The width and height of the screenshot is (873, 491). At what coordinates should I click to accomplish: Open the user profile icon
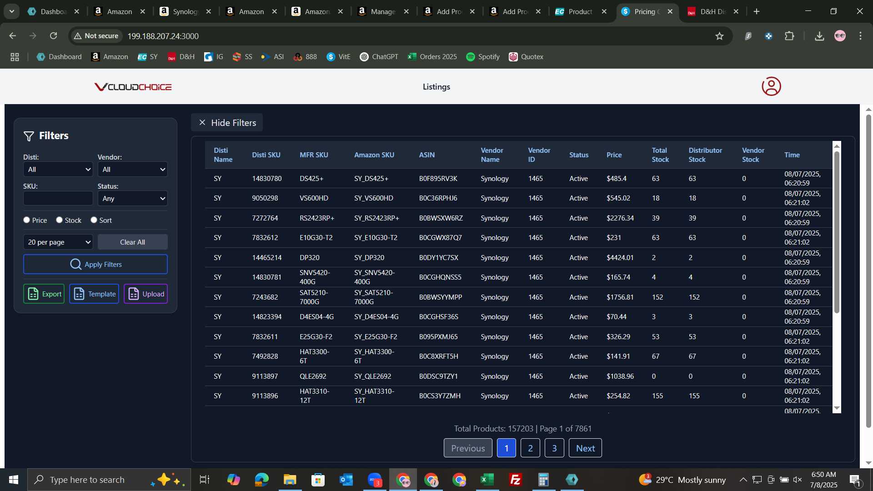(x=771, y=86)
